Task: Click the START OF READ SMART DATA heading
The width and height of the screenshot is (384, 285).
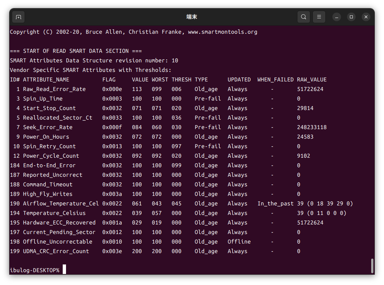Action: pos(76,51)
